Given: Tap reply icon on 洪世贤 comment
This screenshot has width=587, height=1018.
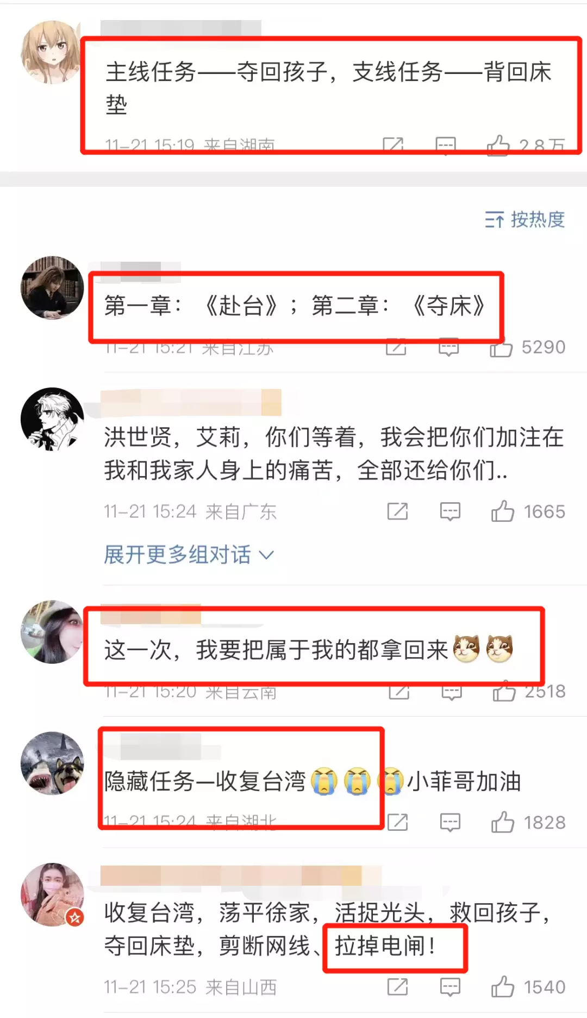Looking at the screenshot, I should (450, 511).
